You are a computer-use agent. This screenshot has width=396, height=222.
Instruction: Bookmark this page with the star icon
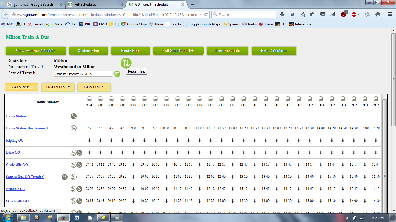[x=303, y=14]
